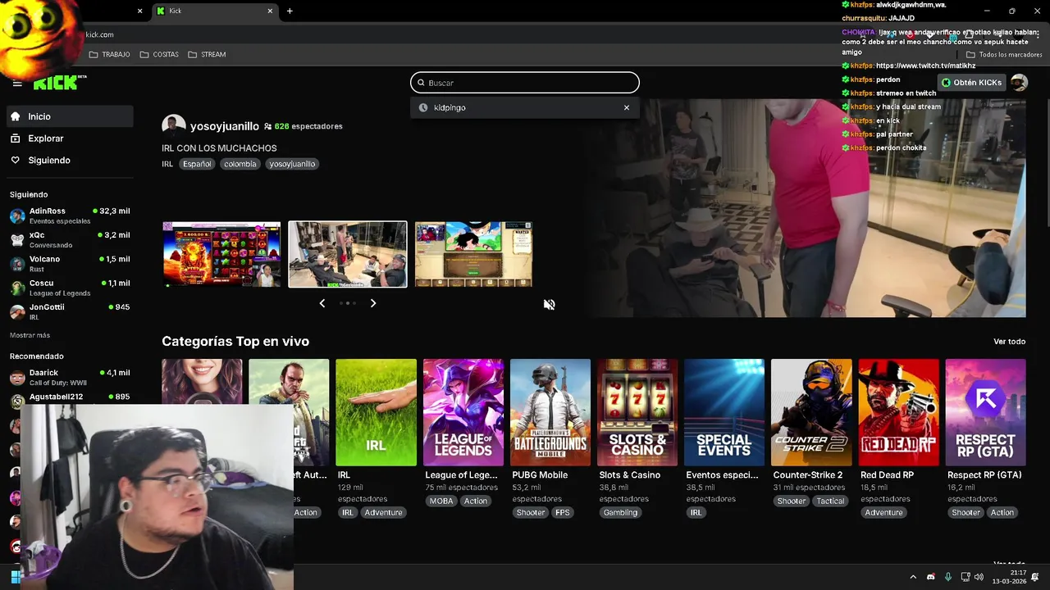Show hidden system tray icons

coord(913,577)
